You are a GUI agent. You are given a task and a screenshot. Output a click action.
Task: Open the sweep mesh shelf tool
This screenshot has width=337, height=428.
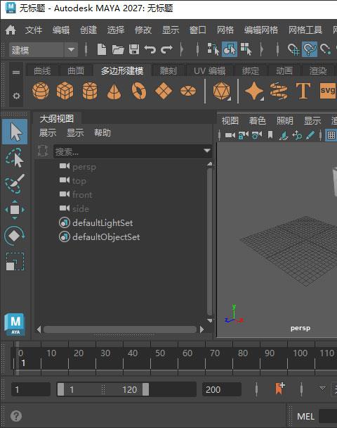[279, 91]
